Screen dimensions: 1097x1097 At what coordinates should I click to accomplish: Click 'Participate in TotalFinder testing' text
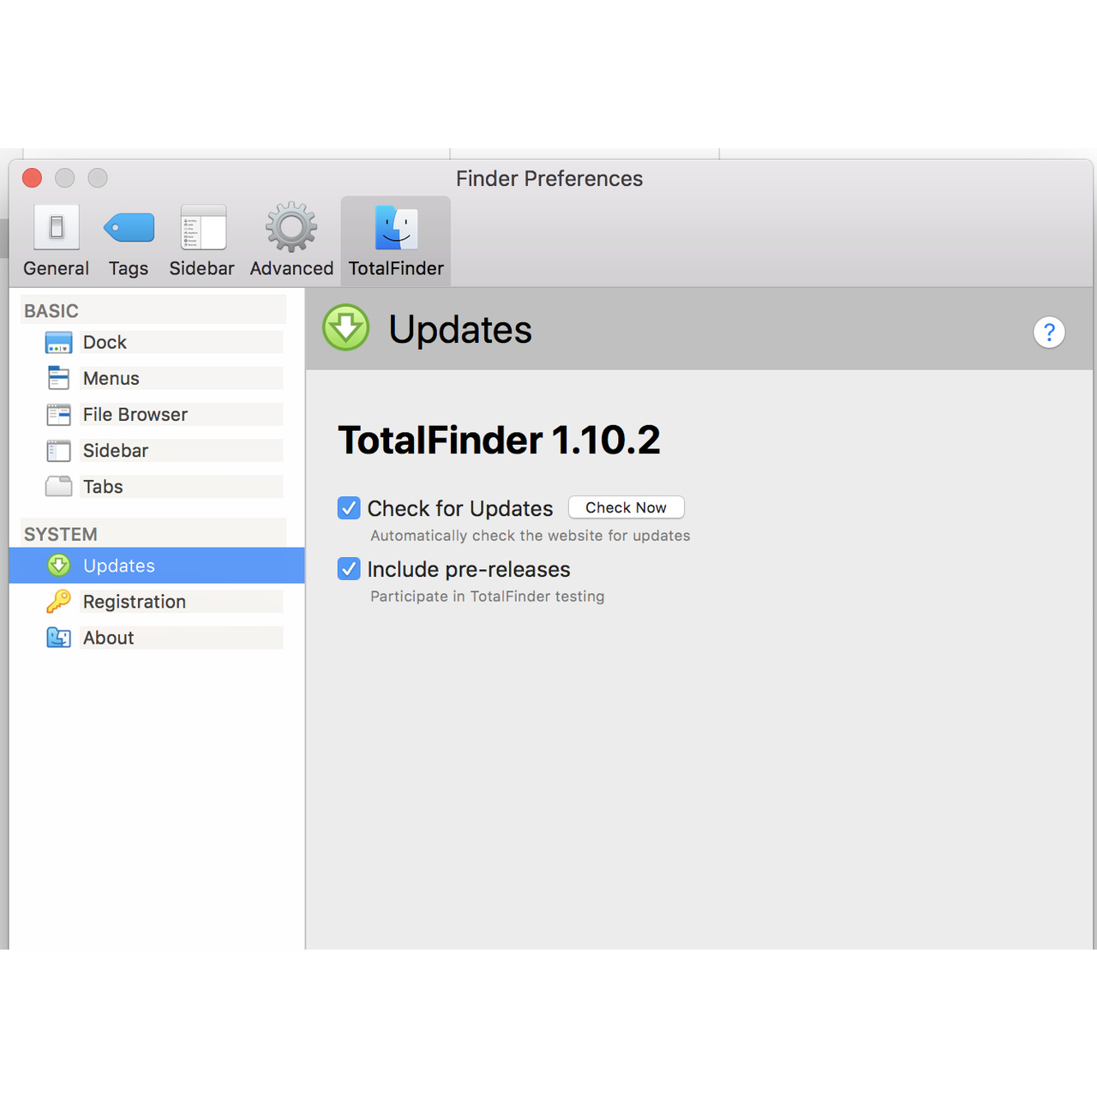(x=488, y=596)
